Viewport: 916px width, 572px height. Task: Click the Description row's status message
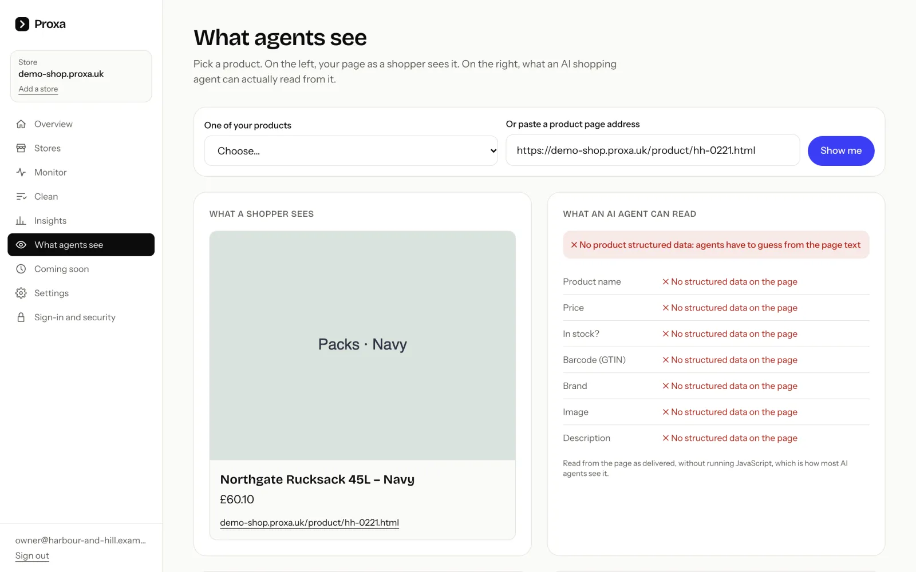point(730,438)
